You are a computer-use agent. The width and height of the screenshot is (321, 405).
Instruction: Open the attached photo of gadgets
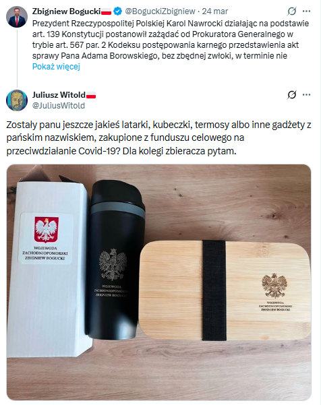[158, 282]
